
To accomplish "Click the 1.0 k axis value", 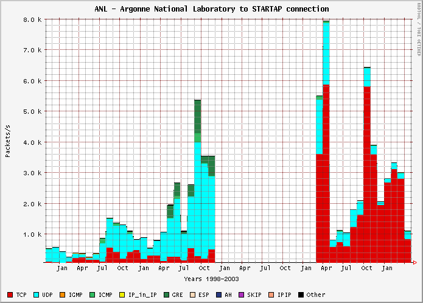I will (32, 234).
